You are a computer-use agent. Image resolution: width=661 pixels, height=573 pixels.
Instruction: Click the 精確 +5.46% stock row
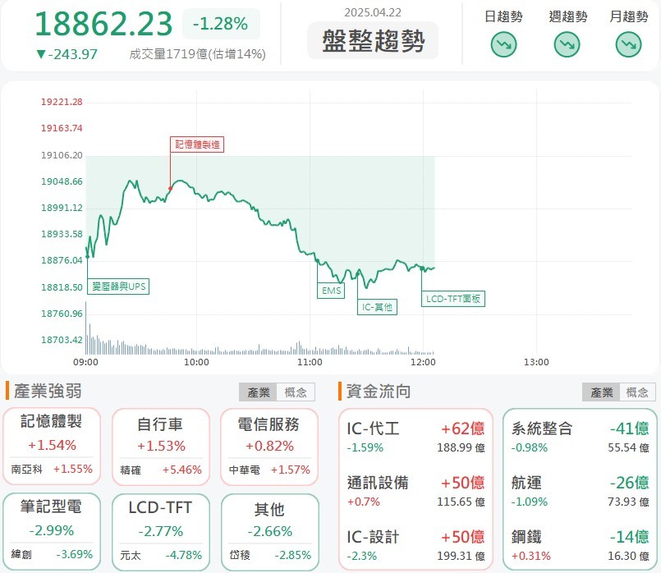[161, 470]
